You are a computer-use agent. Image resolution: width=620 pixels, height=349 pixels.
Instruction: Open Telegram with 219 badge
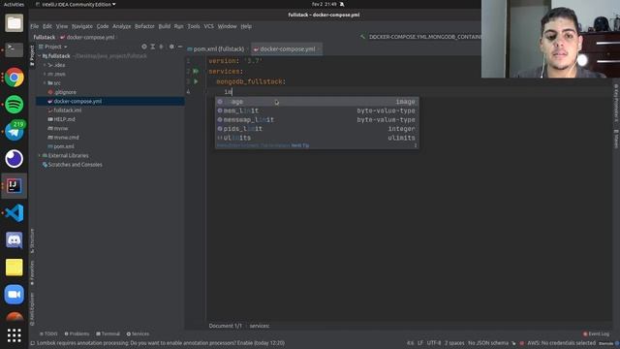(x=15, y=132)
